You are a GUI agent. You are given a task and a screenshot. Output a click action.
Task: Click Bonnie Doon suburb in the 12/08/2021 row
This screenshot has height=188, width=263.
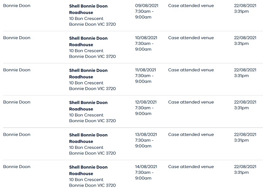pos(17,102)
